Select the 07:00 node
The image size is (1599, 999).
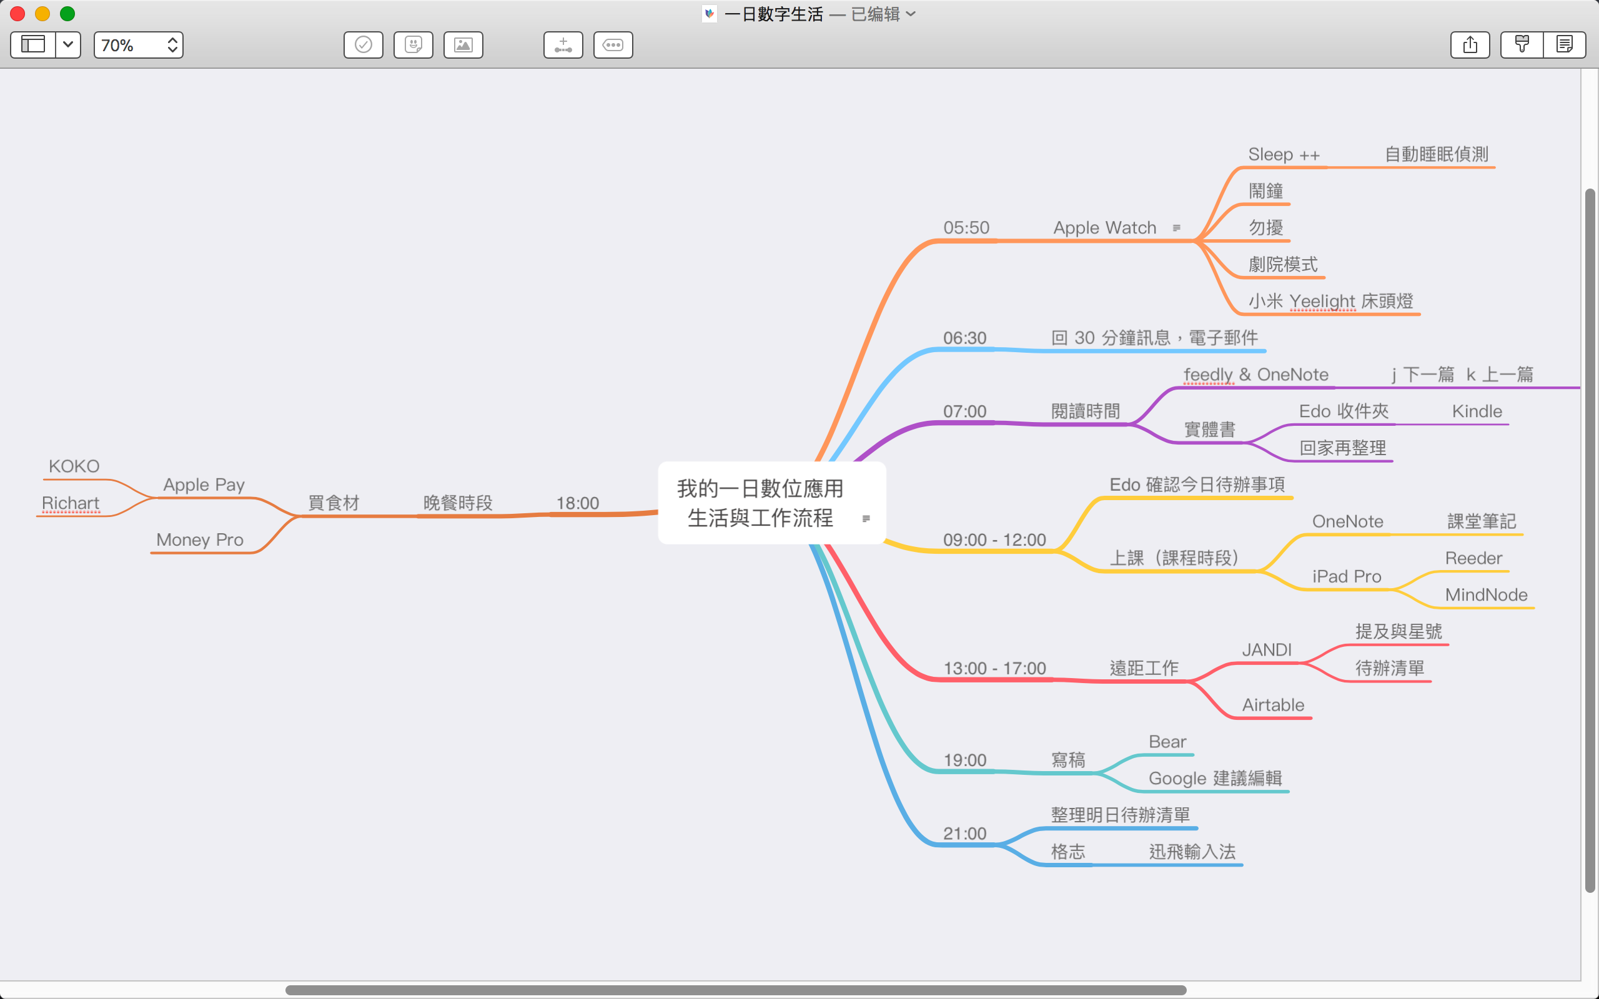964,411
